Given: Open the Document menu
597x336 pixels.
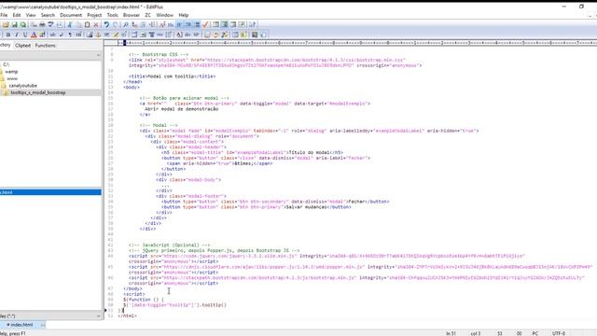Looking at the screenshot, I should 71,15.
